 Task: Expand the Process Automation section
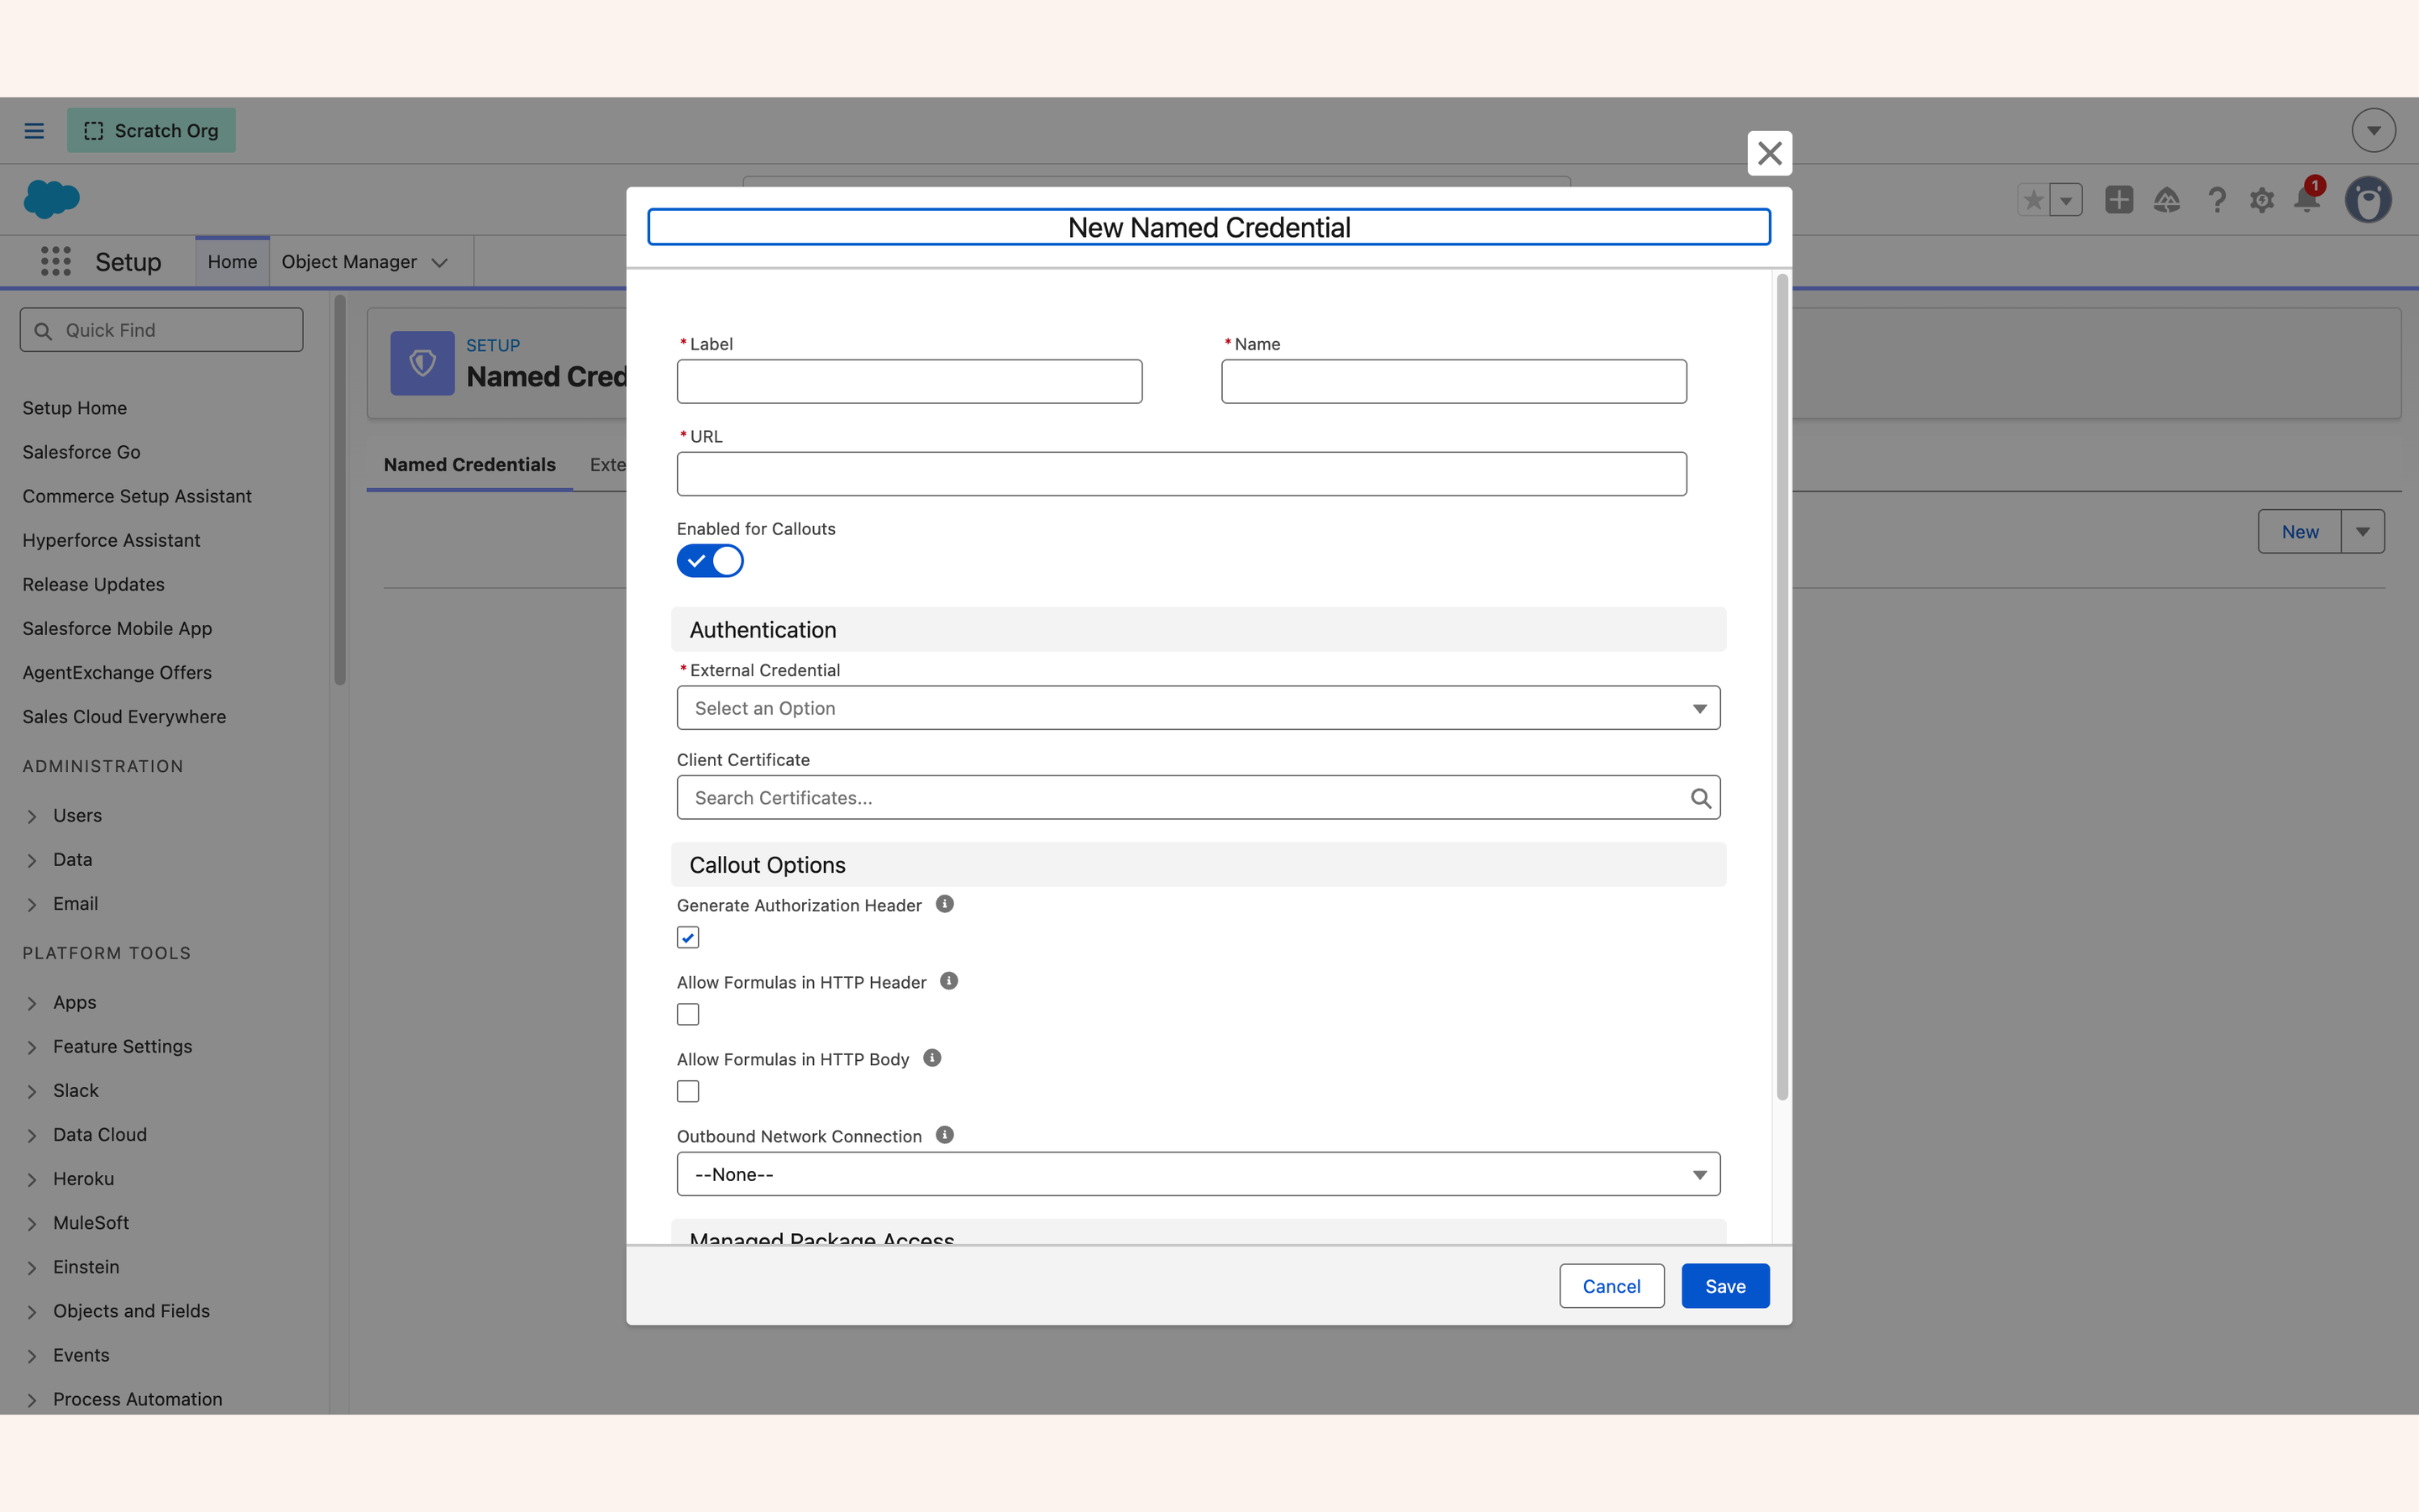pyautogui.click(x=32, y=1400)
